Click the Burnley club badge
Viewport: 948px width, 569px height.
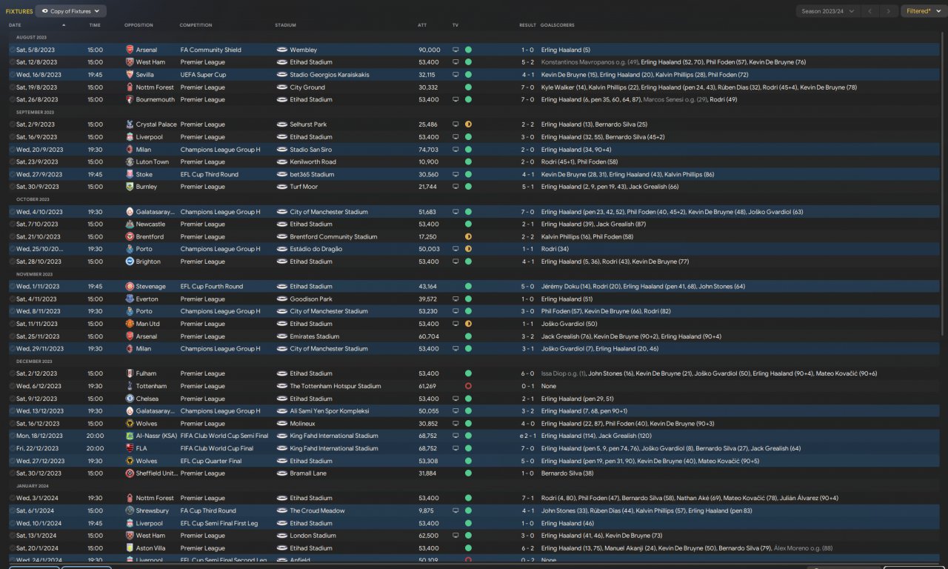[x=130, y=187]
